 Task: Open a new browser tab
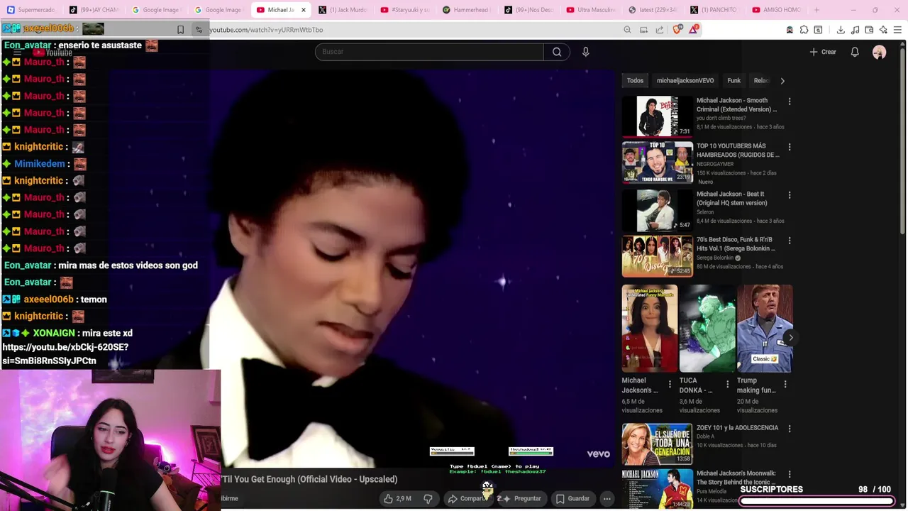(816, 10)
